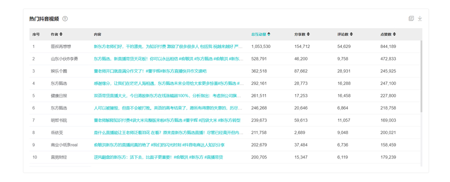Click like count 472,833

coord(388,59)
